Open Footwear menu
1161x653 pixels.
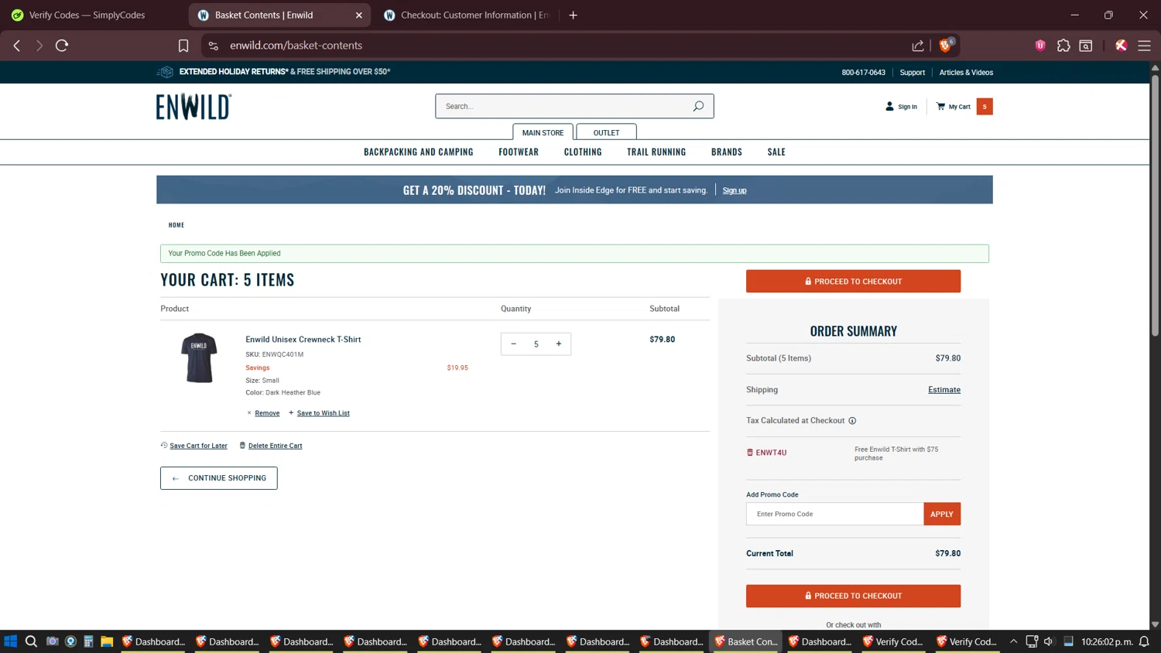tap(519, 152)
